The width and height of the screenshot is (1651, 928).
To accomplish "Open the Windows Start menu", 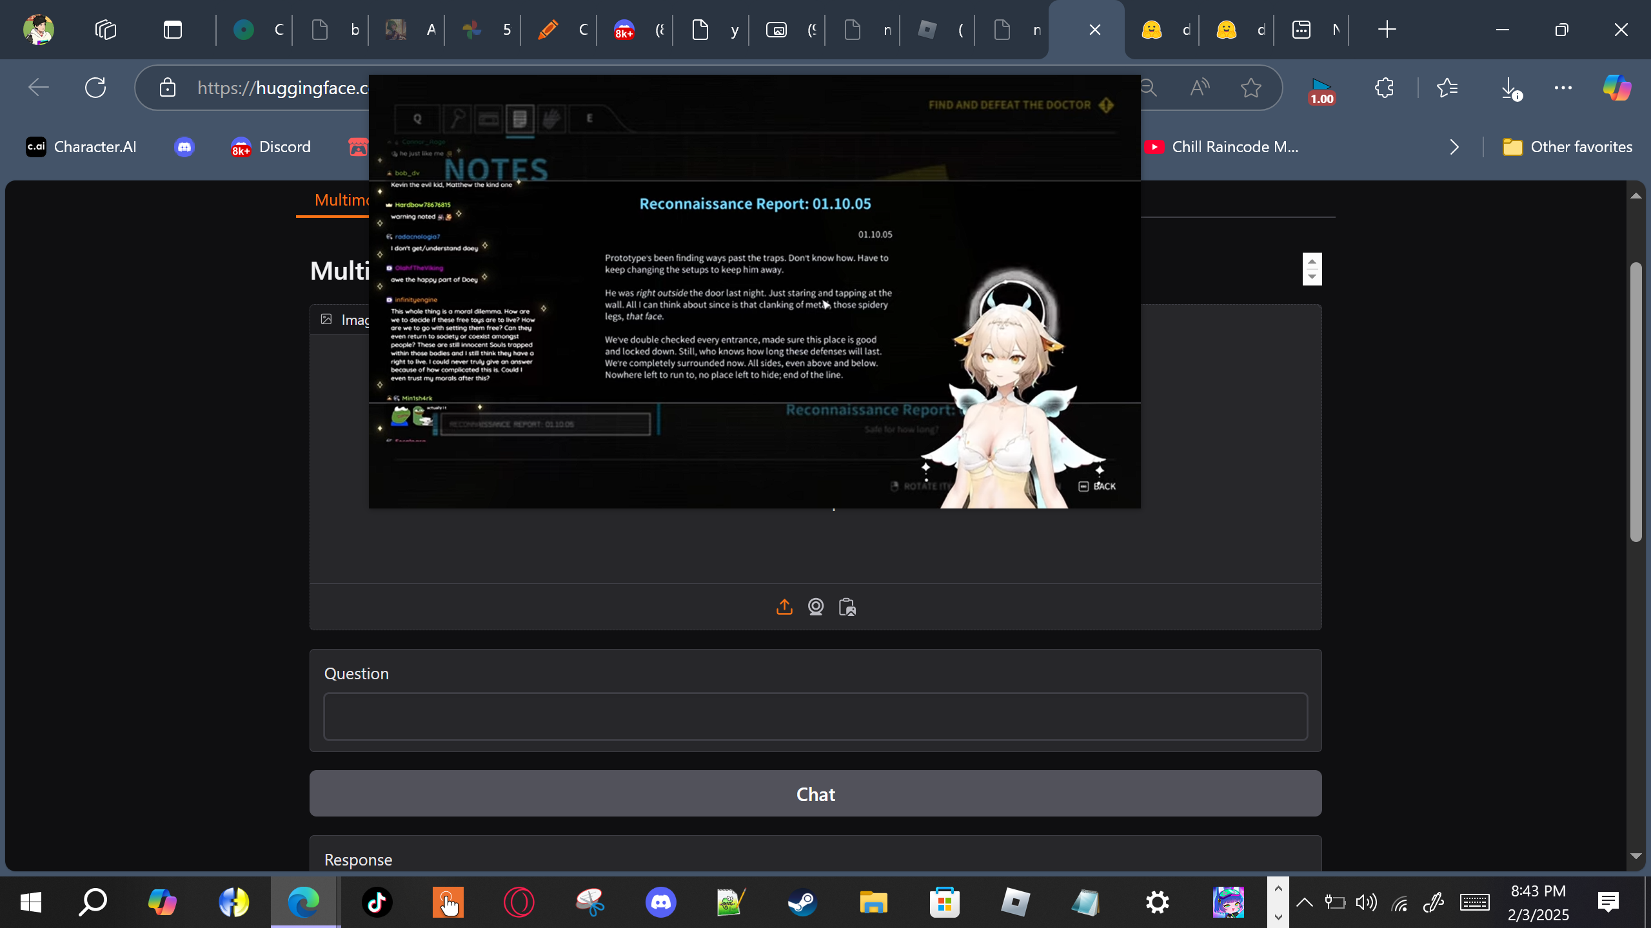I will (x=31, y=902).
